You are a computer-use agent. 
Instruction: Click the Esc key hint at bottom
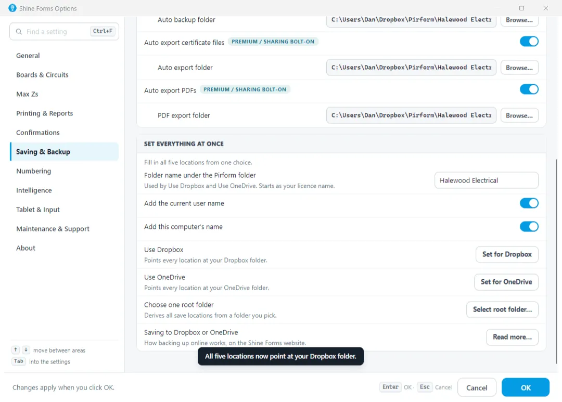pos(425,387)
